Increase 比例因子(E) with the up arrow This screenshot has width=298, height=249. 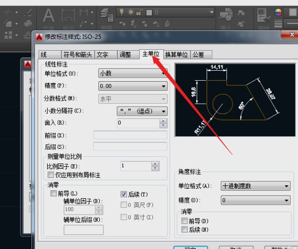tap(155, 164)
